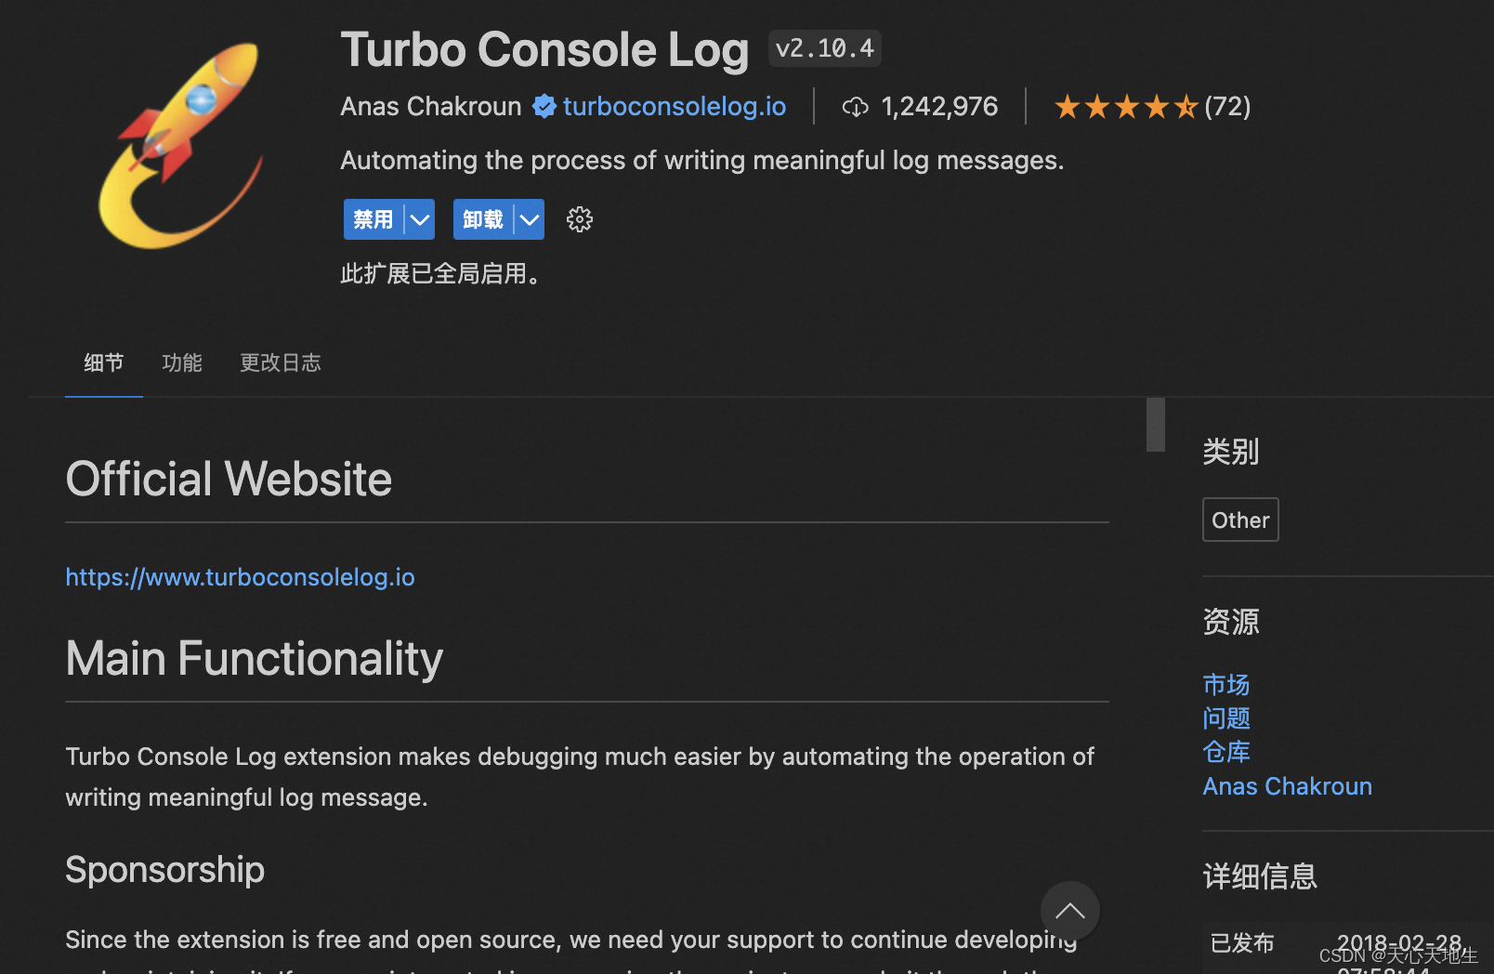1494x974 pixels.
Task: Click the 资源 section heading
Action: pyautogui.click(x=1231, y=622)
